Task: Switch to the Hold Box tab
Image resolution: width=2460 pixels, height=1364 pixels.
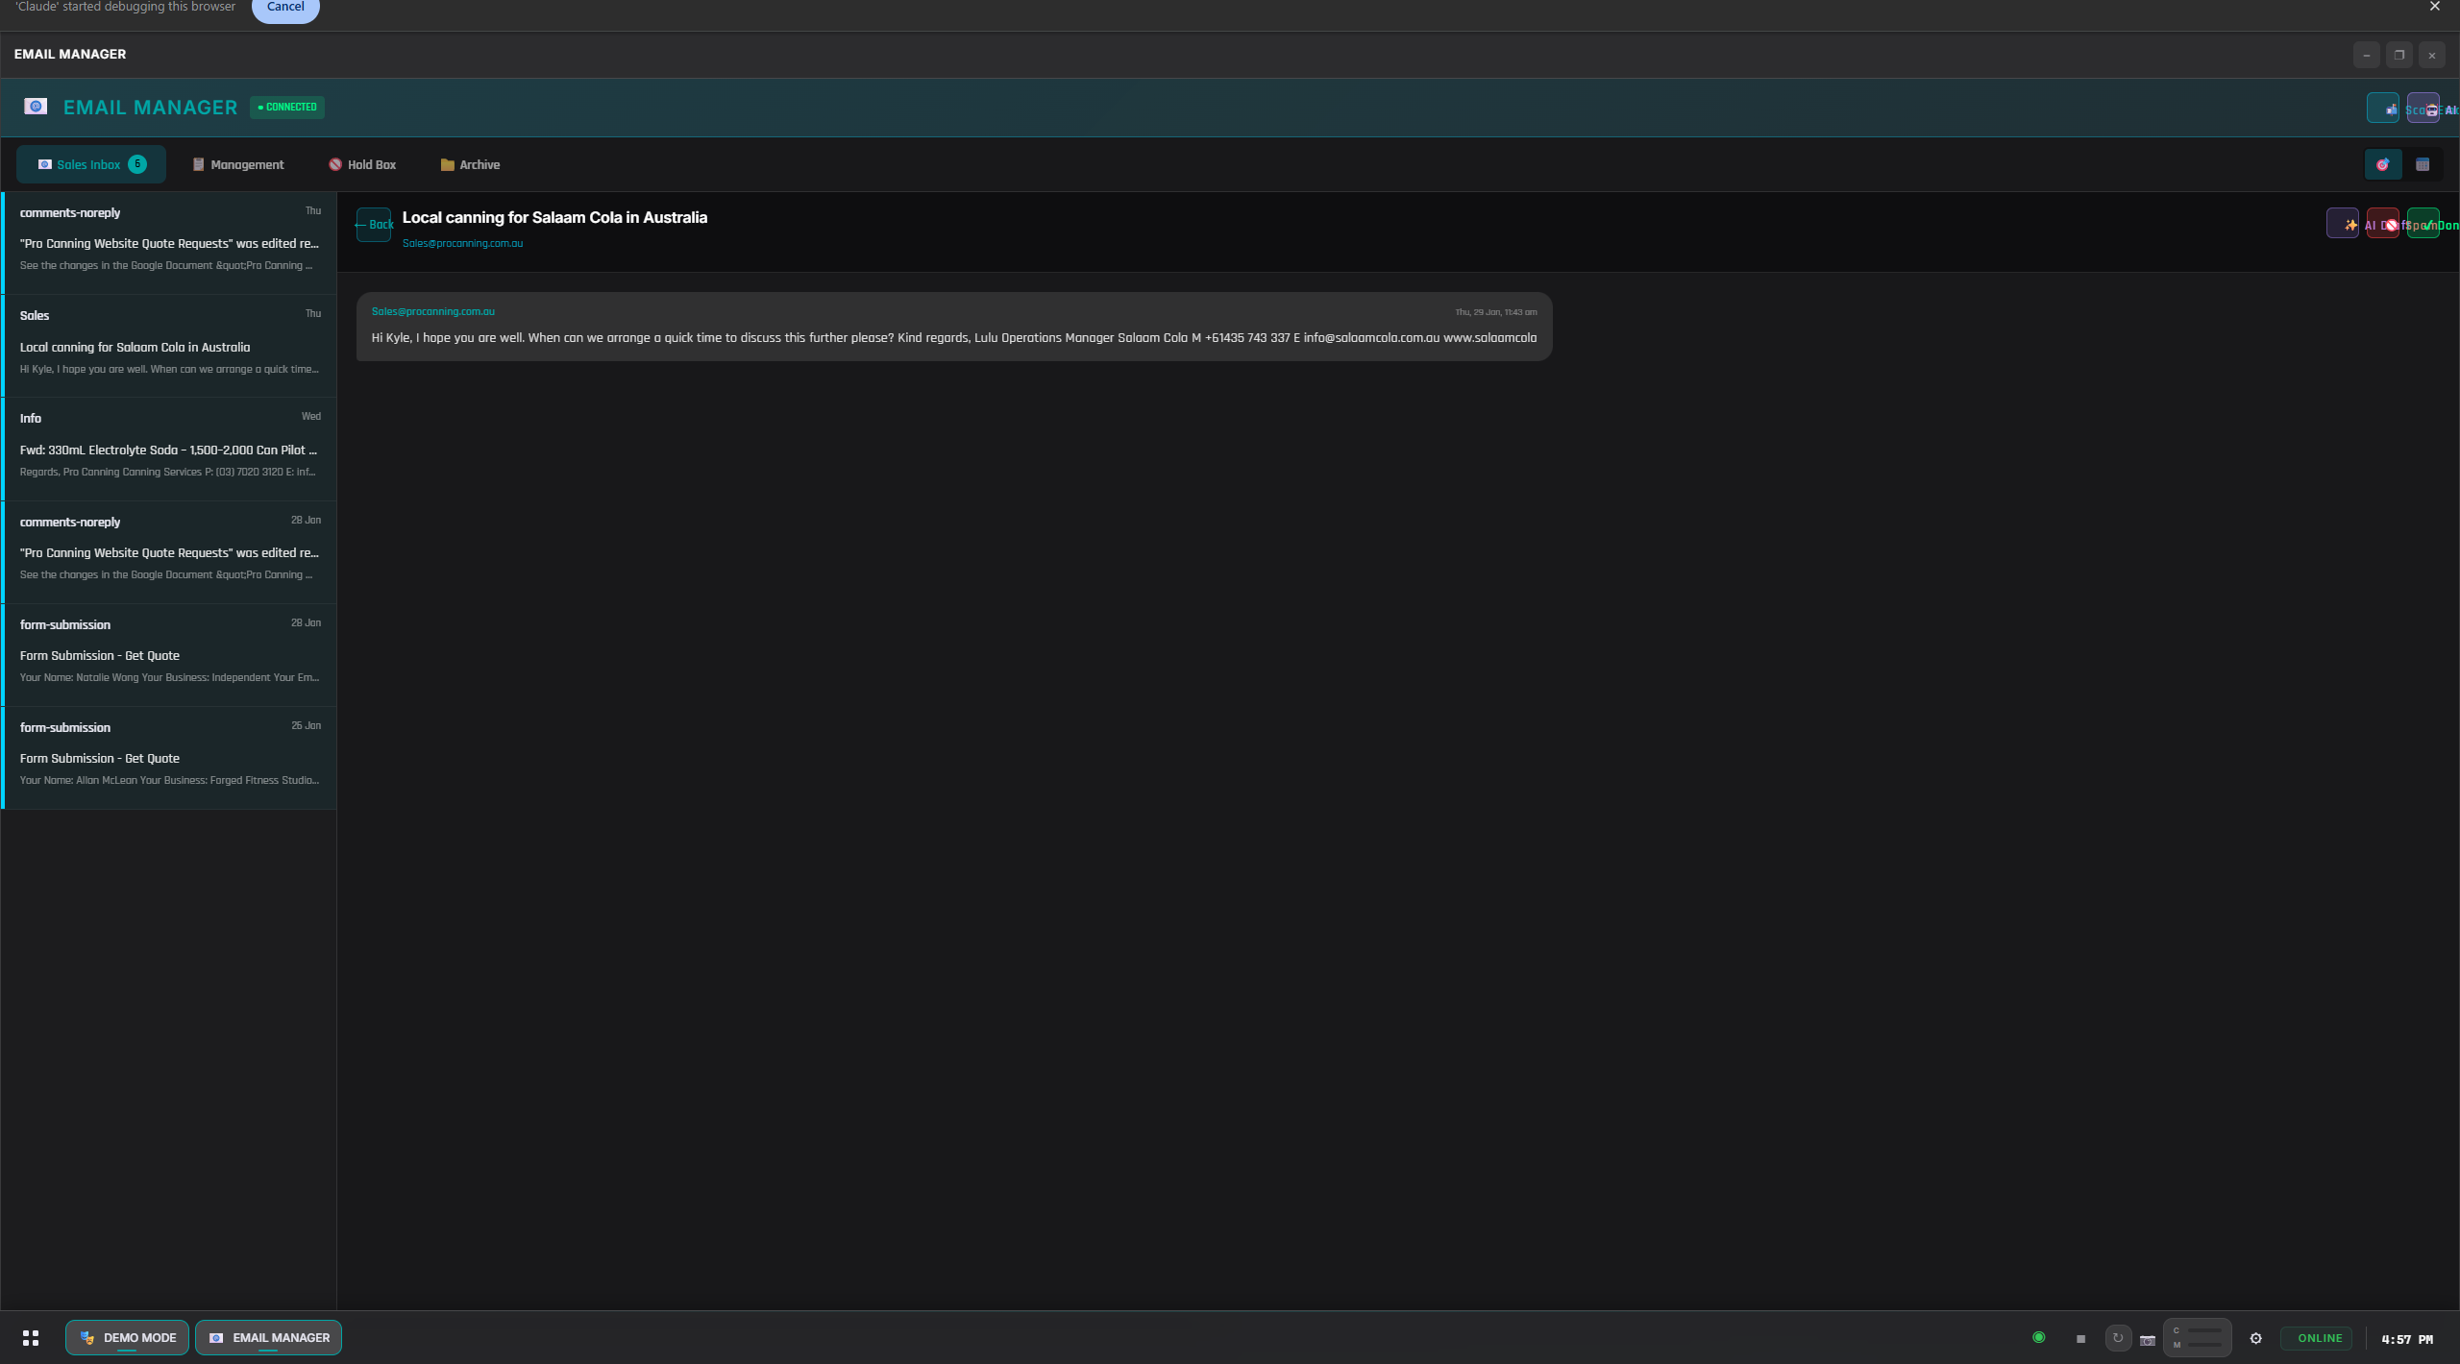Action: 362,165
